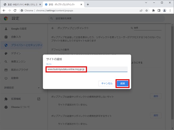Screen dimensions: 174x130
Task: Open a new tab with plus button
Action: point(88,4)
